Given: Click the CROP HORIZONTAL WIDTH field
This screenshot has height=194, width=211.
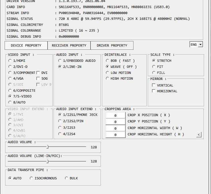Looking at the screenshot, I should click(115, 128).
